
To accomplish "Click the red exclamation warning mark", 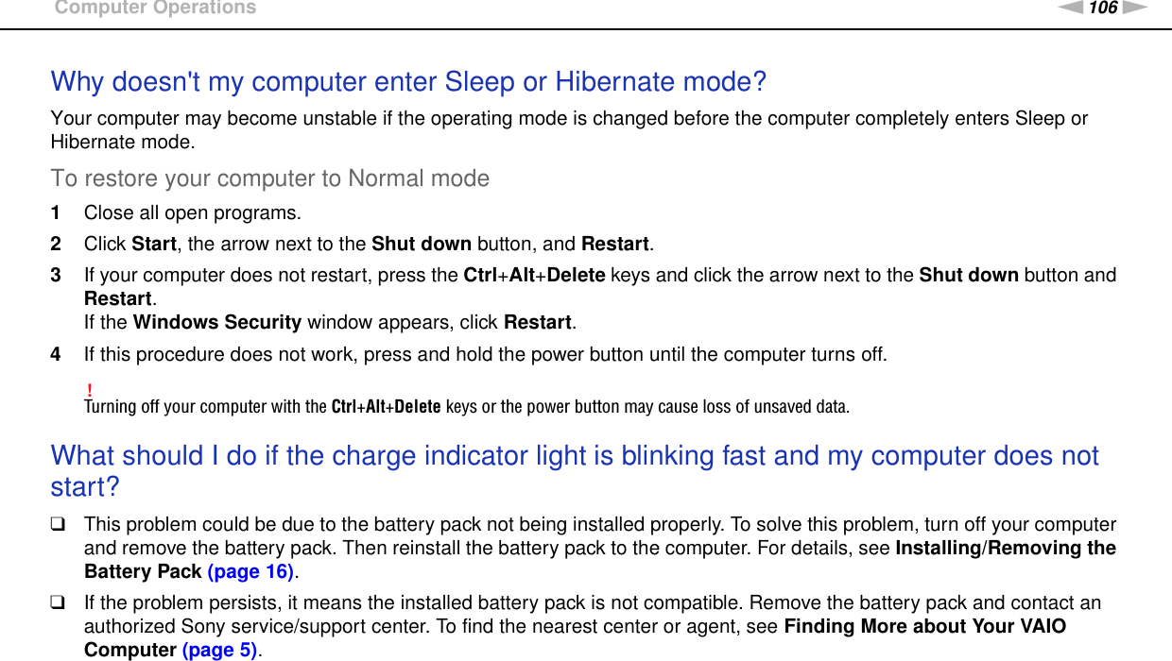I will pos(89,391).
